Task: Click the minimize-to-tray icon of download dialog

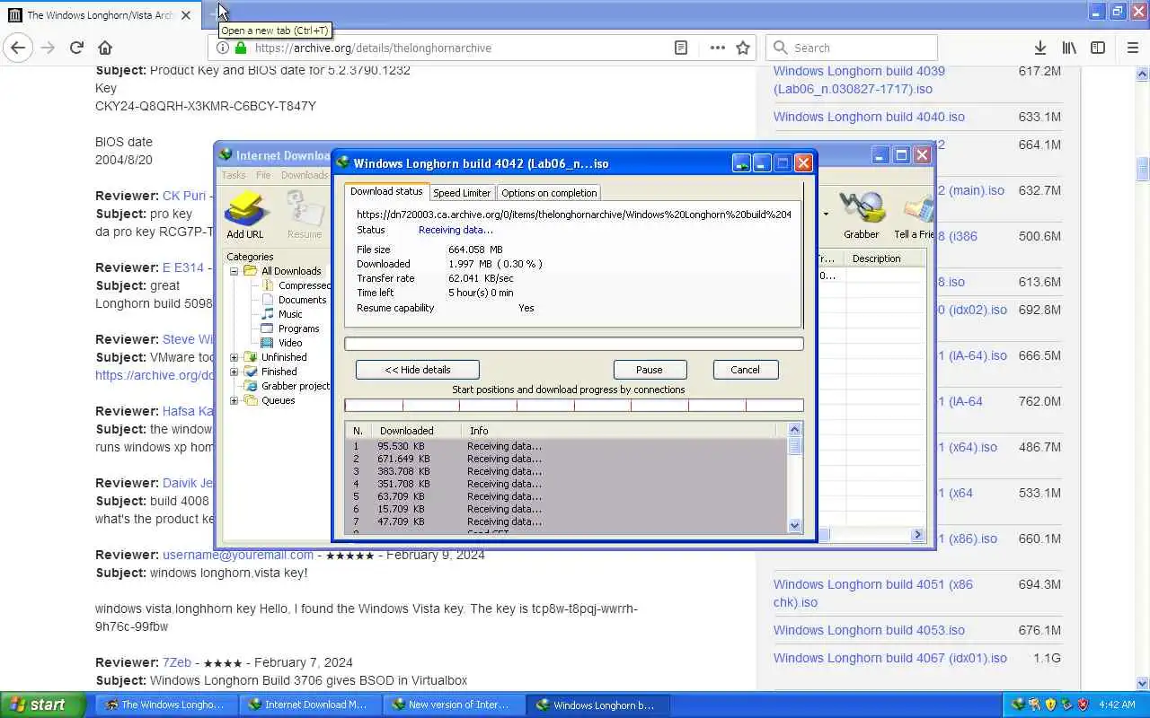Action: point(741,163)
